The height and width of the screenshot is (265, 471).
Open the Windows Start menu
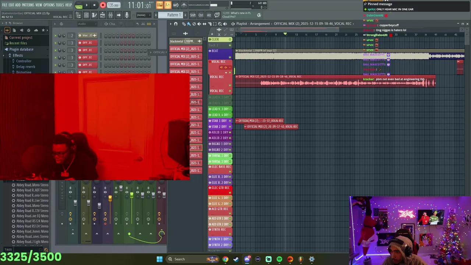(159, 259)
